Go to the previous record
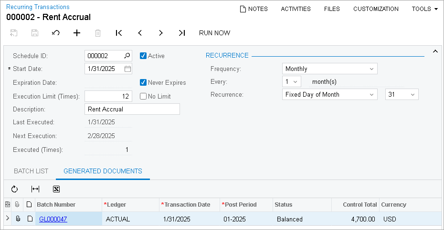Viewport: 444px width, 230px height. pyautogui.click(x=140, y=33)
